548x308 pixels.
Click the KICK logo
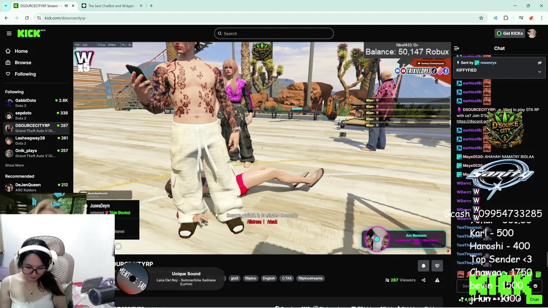[x=31, y=33]
